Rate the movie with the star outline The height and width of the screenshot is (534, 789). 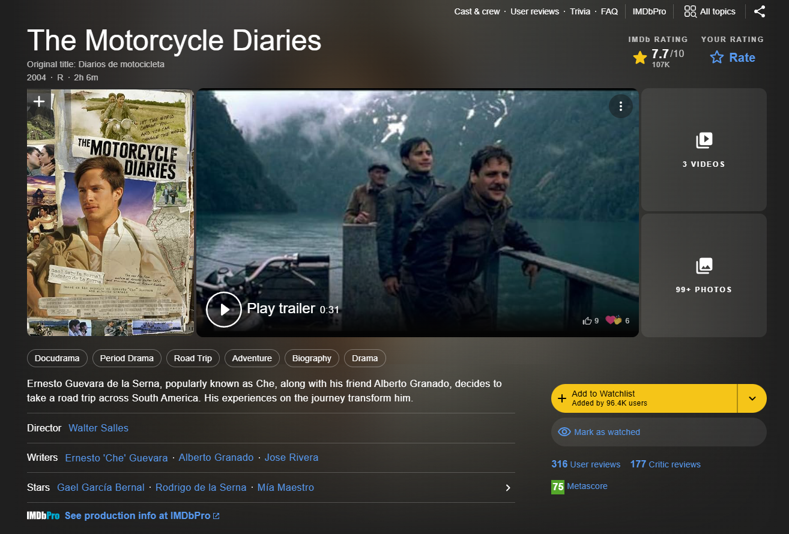click(717, 58)
